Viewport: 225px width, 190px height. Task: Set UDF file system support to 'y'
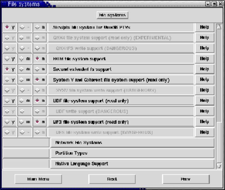point(10,101)
